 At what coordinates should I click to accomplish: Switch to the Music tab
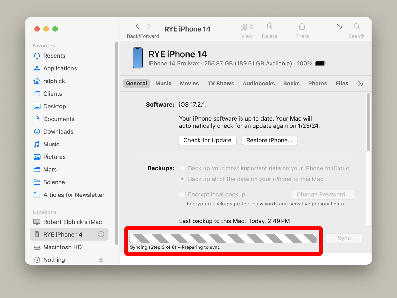point(164,83)
